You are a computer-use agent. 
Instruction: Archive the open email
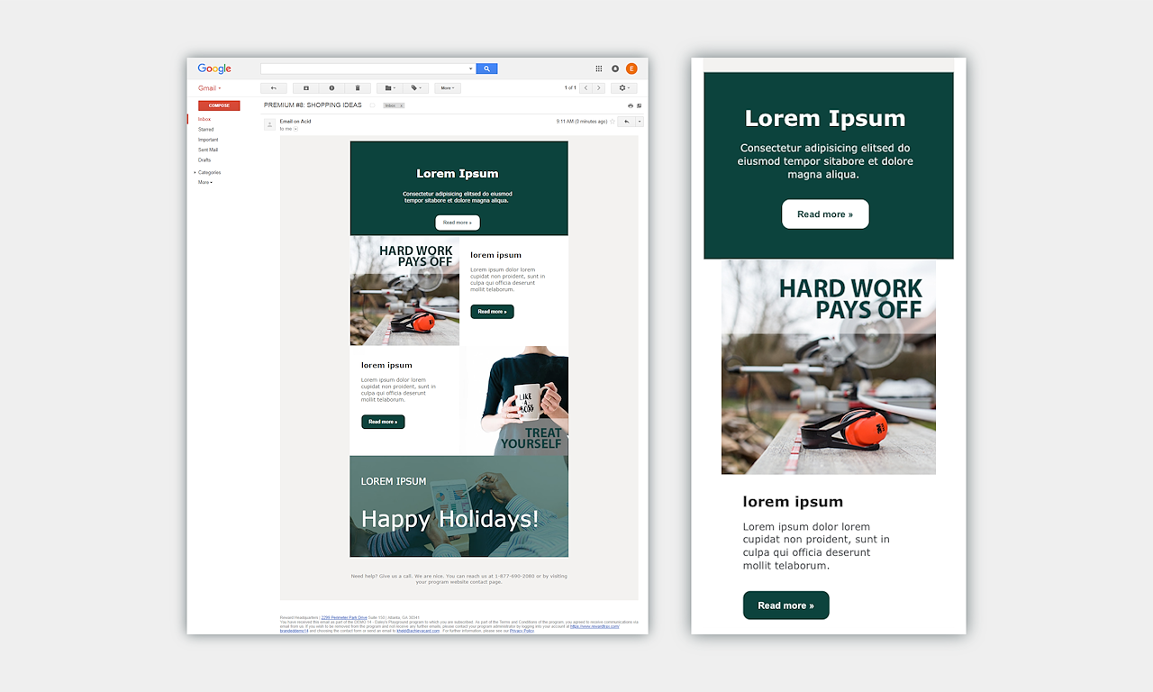point(305,88)
